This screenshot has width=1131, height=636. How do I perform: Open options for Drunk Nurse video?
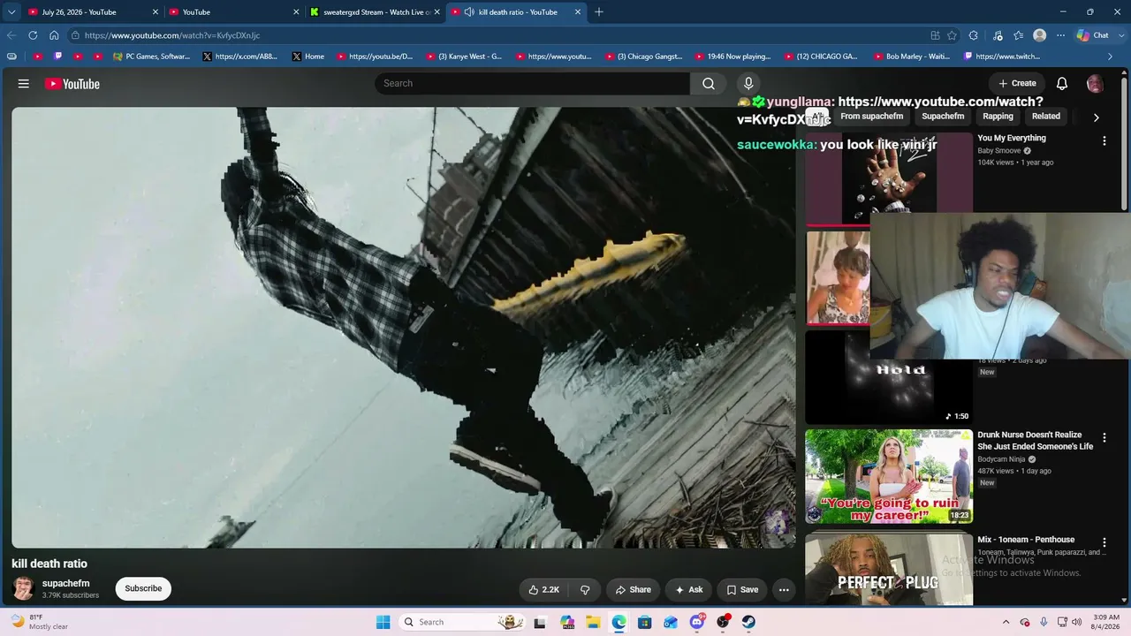1104,437
